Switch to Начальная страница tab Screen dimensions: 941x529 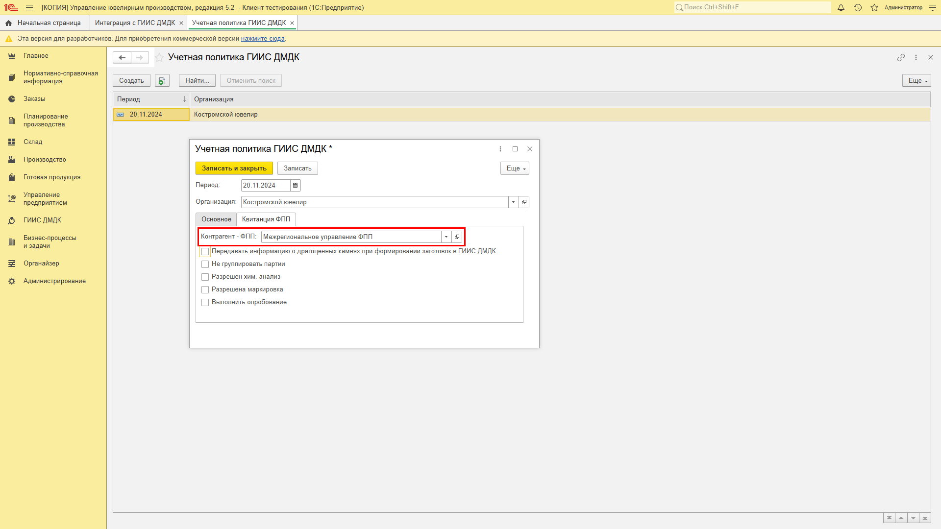click(x=45, y=23)
